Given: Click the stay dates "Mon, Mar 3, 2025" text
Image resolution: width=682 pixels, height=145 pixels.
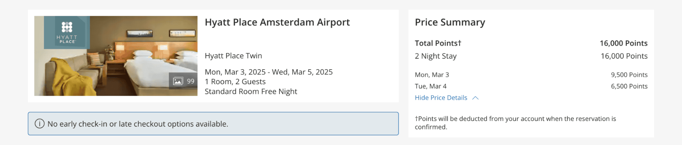Looking at the screenshot, I should pos(235,72).
